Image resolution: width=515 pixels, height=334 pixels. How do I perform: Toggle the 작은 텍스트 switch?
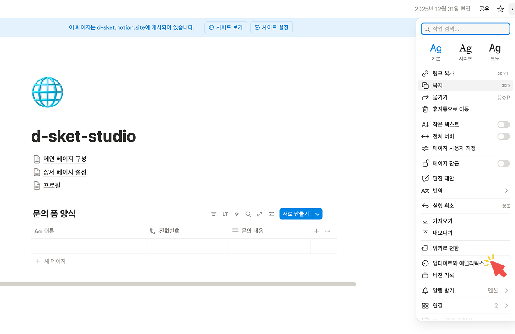pyautogui.click(x=503, y=124)
